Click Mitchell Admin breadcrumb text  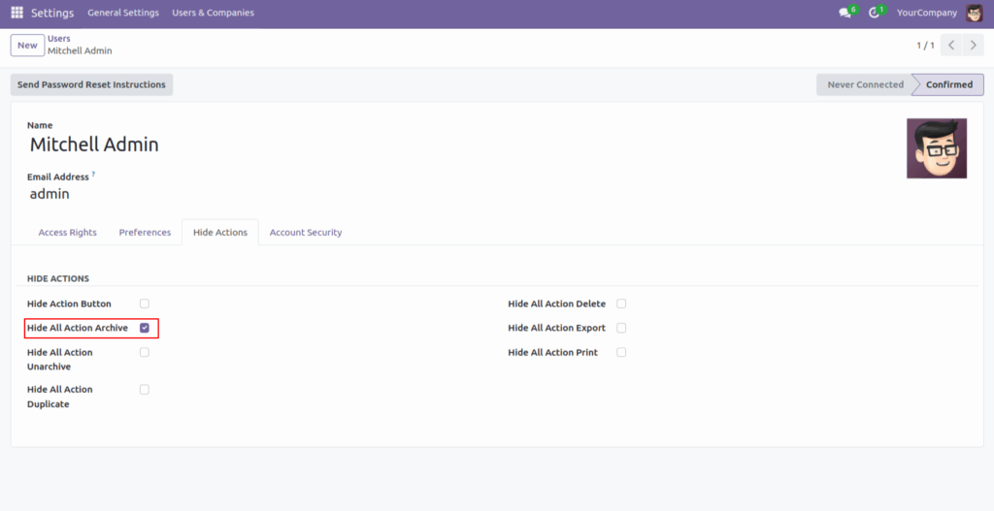[x=80, y=50]
